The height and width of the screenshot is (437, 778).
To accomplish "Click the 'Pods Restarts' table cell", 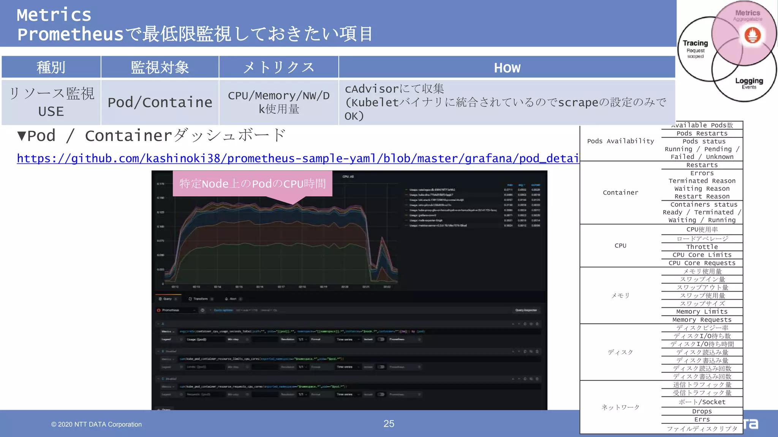I will pos(702,133).
